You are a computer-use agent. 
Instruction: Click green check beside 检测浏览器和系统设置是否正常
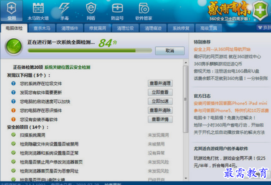[x=13, y=153]
